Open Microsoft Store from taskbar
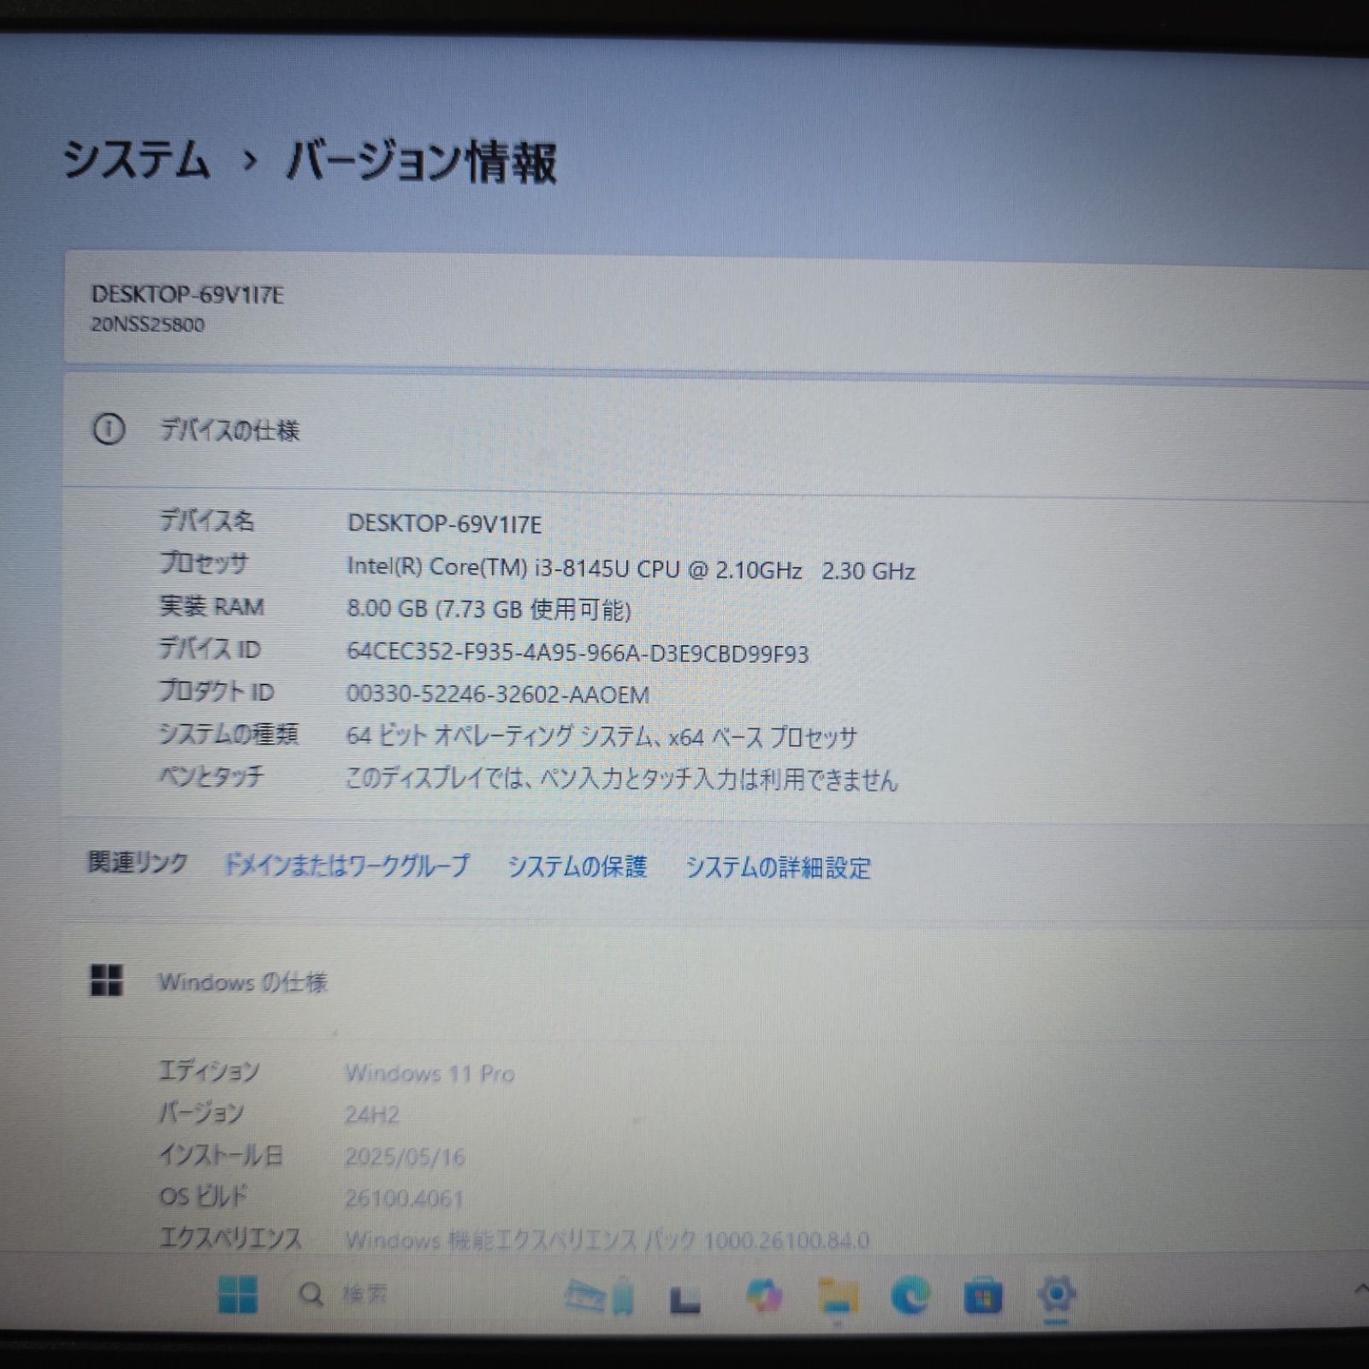The height and width of the screenshot is (1369, 1369). [x=983, y=1296]
